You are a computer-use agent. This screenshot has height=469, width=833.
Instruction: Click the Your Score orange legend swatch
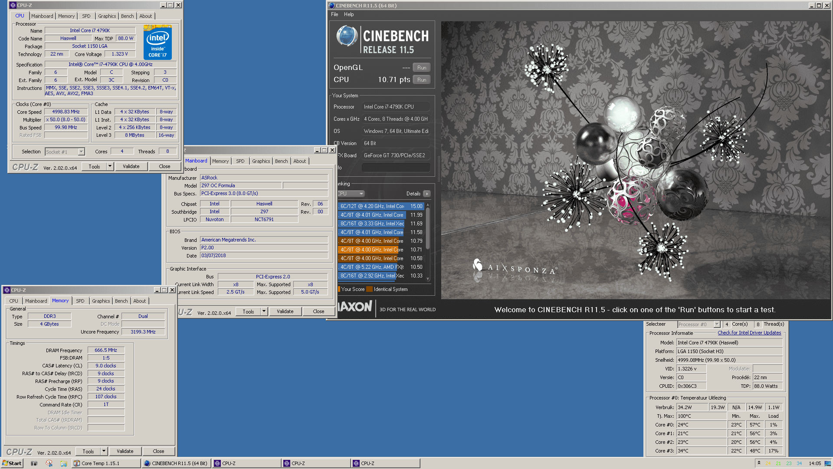(339, 289)
